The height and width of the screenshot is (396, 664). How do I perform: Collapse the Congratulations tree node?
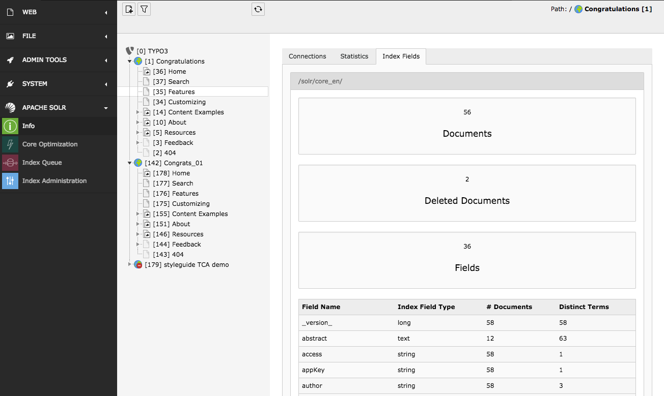(130, 62)
